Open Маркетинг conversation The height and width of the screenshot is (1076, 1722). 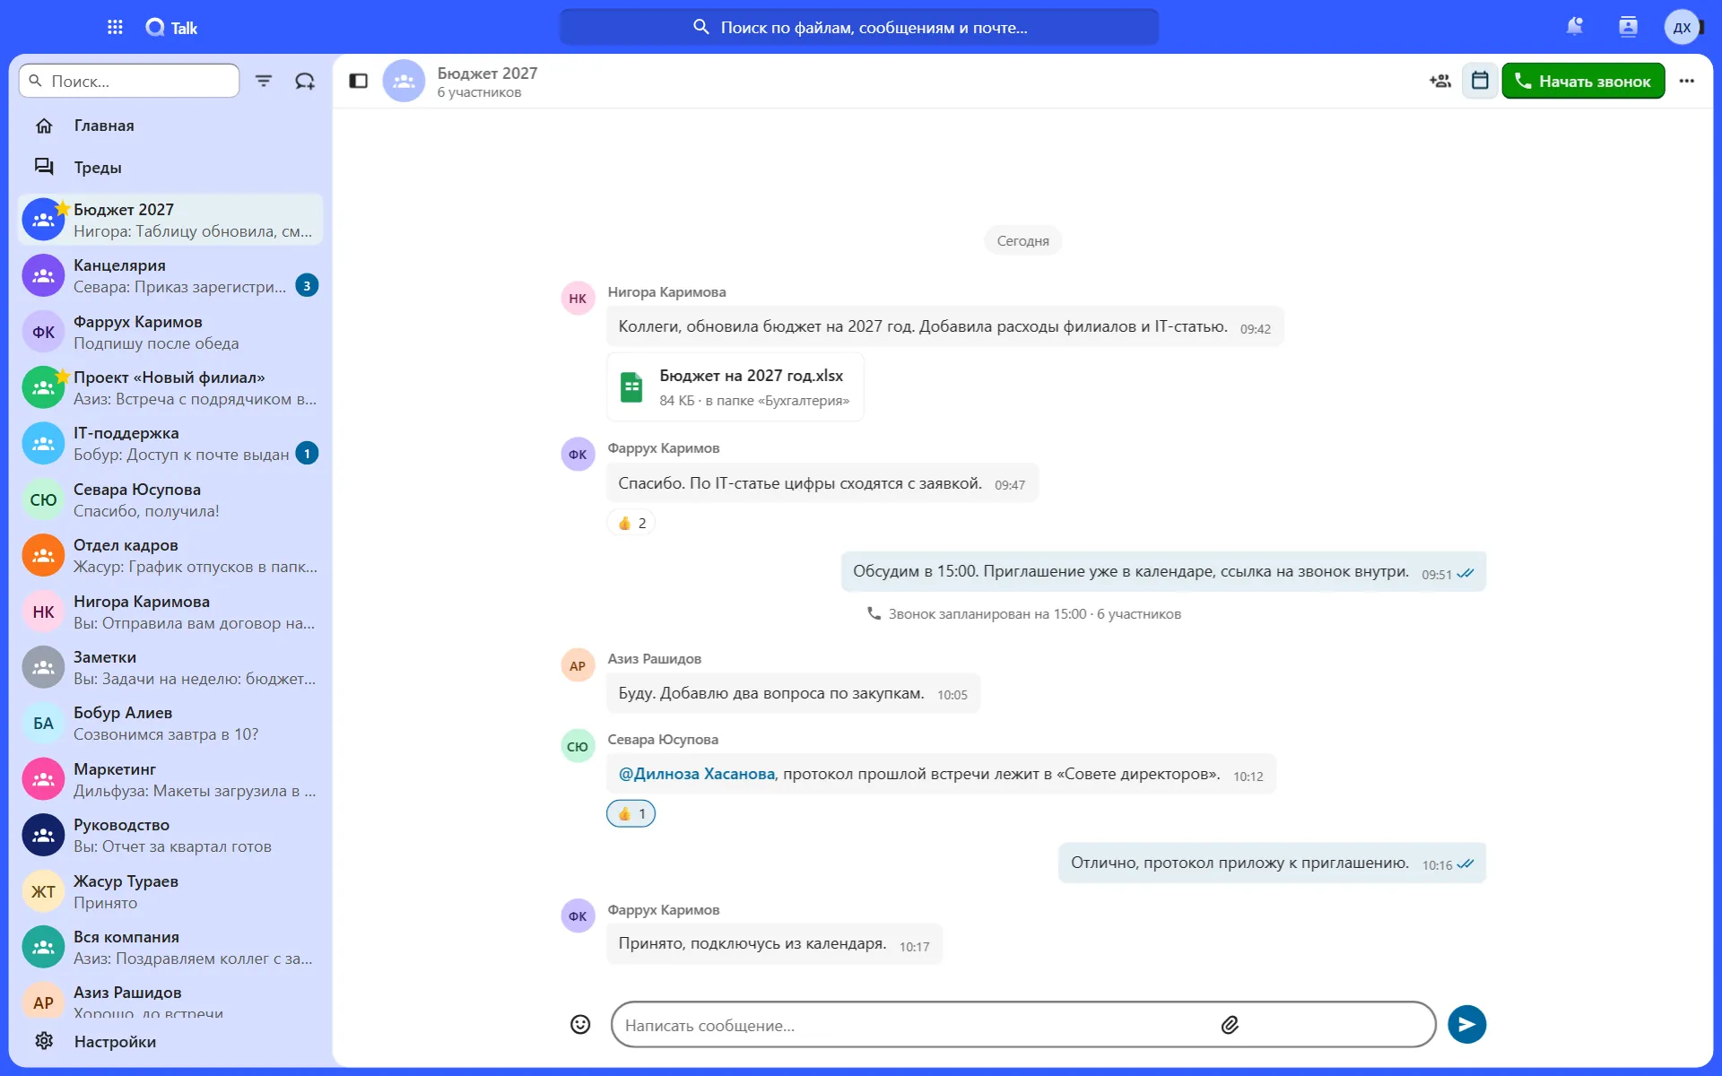coord(170,779)
